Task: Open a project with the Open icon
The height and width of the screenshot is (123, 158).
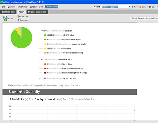Action: 140,7
